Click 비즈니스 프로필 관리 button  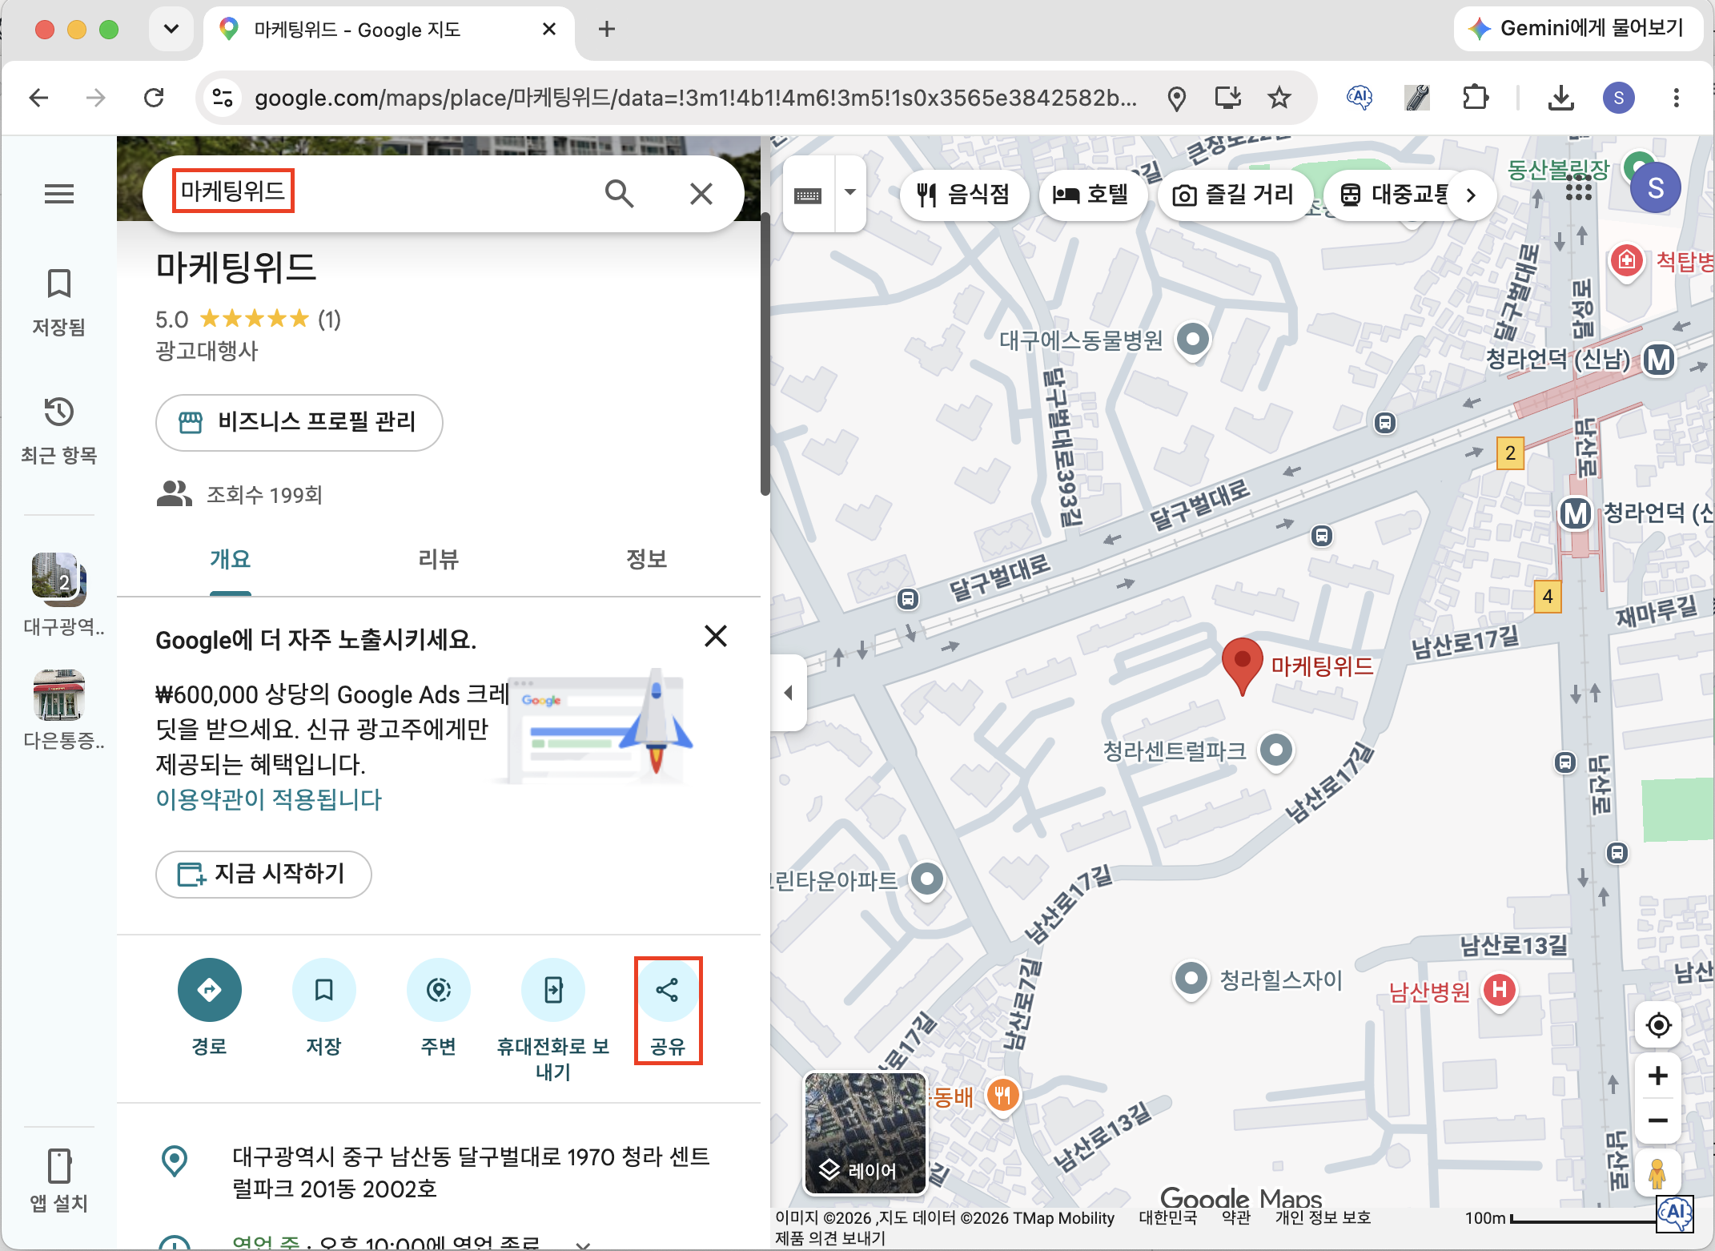point(299,422)
